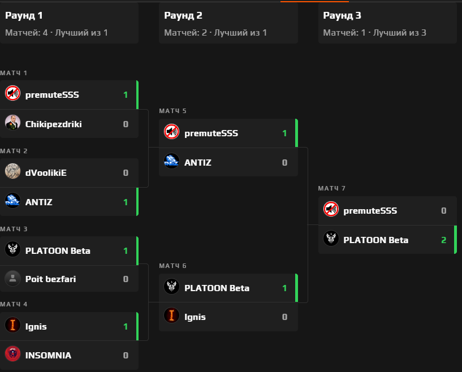The image size is (462, 372).
Task: Click INSOMNIA team logo
Action: (13, 355)
